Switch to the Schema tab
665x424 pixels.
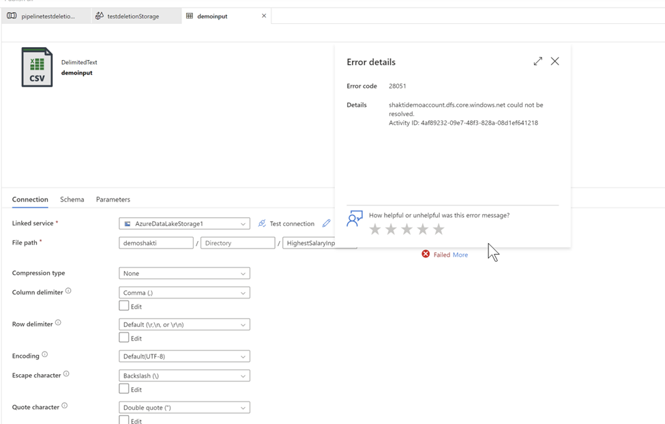(72, 199)
